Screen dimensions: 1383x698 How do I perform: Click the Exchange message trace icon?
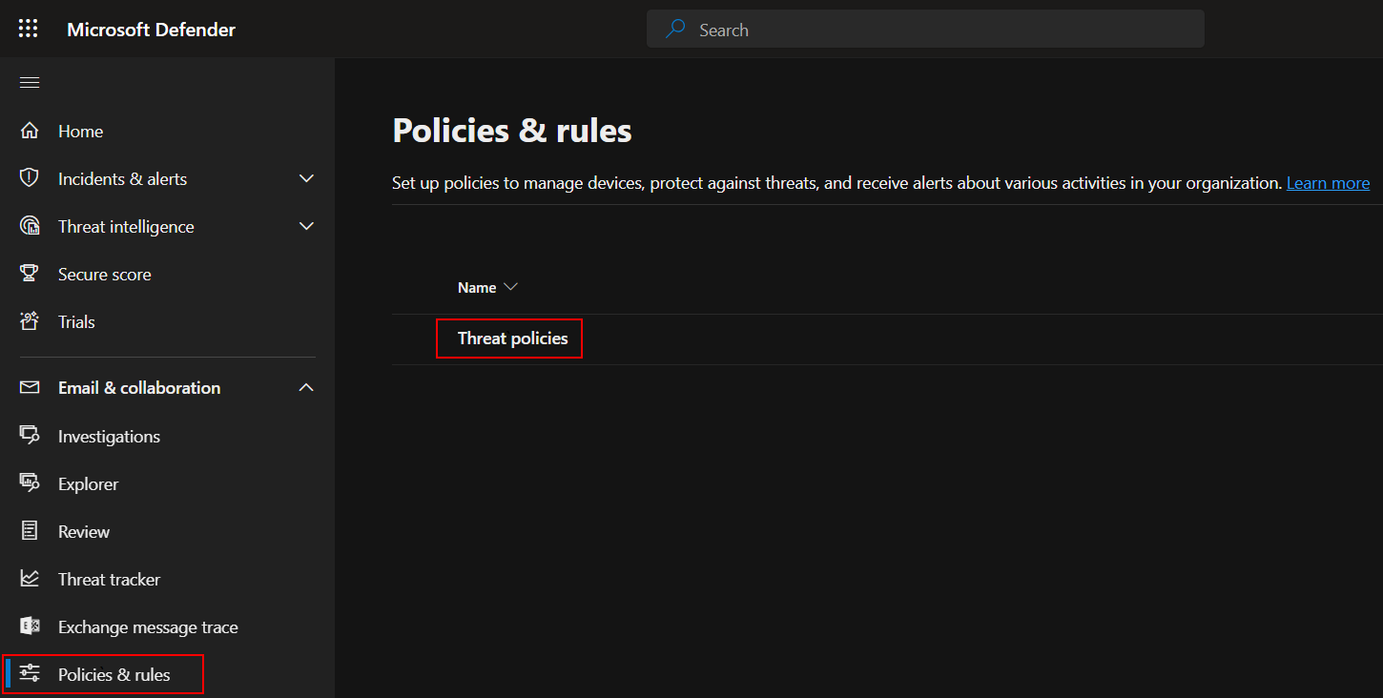(30, 626)
